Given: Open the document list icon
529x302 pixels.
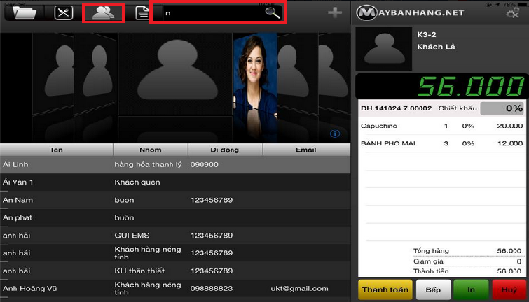Looking at the screenshot, I should pyautogui.click(x=142, y=13).
